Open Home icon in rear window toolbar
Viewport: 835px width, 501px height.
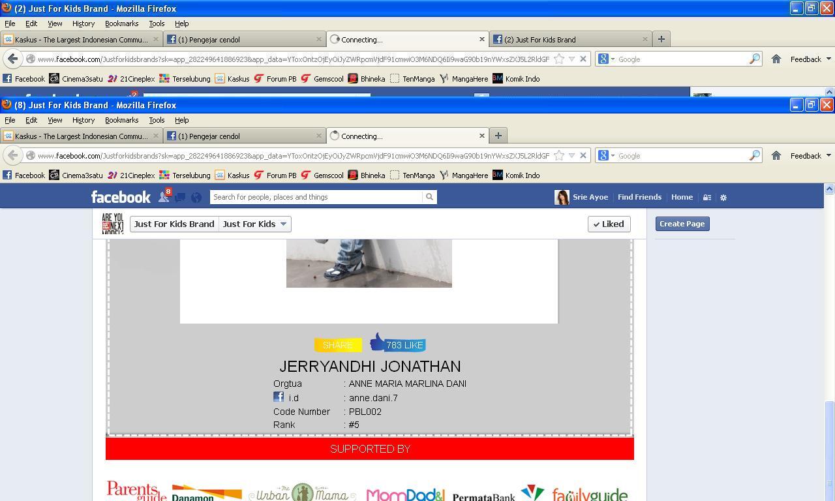point(776,59)
